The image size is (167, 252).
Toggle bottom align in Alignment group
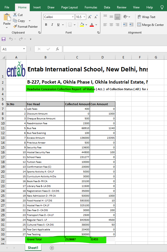(x=117, y=17)
